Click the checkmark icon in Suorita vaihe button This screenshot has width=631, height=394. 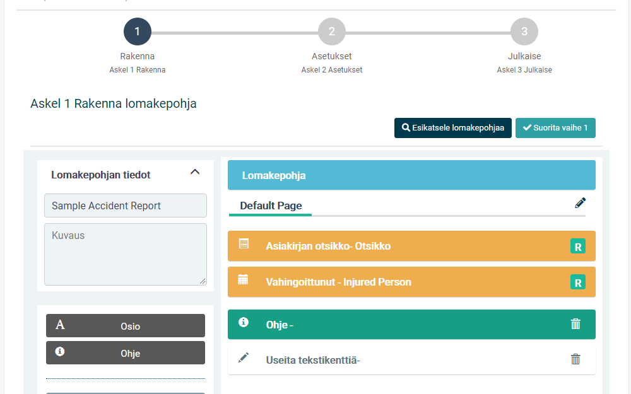point(527,127)
